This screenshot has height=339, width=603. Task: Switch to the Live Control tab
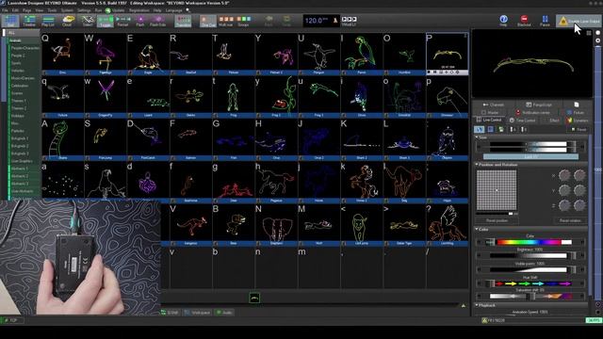[x=488, y=121]
